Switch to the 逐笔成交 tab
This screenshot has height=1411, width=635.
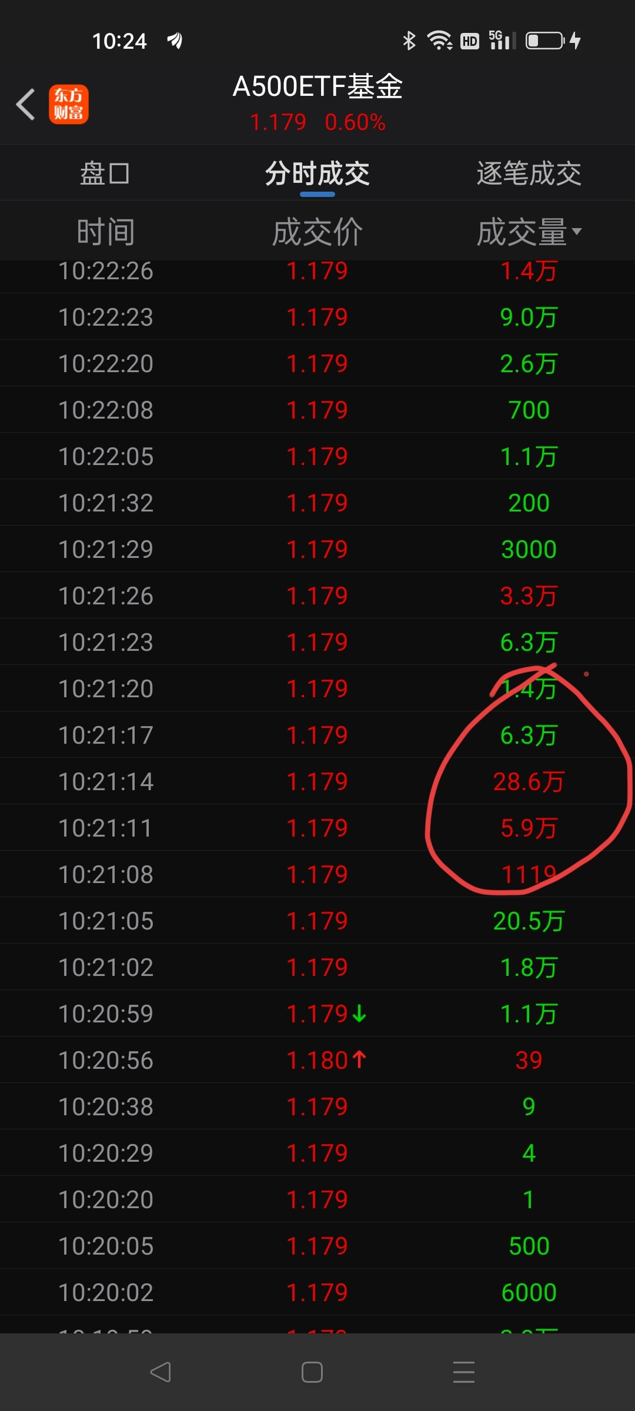(529, 173)
